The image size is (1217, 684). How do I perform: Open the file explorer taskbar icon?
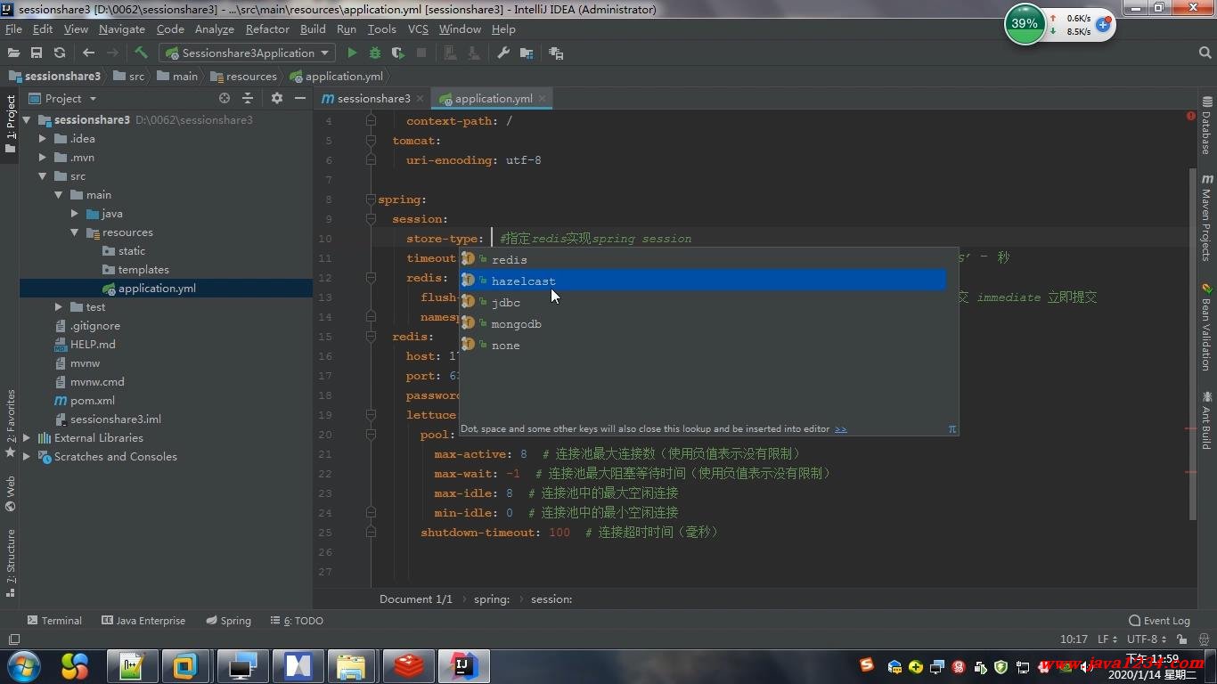click(x=352, y=666)
